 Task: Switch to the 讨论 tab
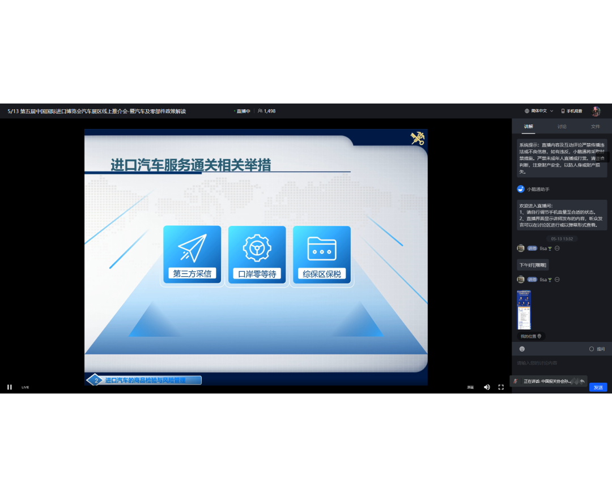[x=562, y=127]
